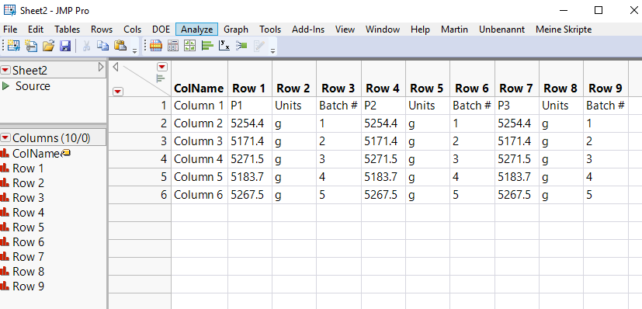Open the DOE menu
The width and height of the screenshot is (642, 309).
[161, 30]
